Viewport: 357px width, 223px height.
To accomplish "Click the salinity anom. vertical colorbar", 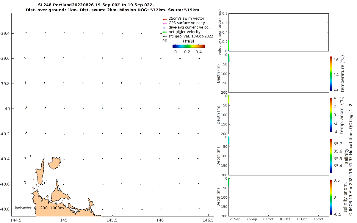I will coord(331,197).
